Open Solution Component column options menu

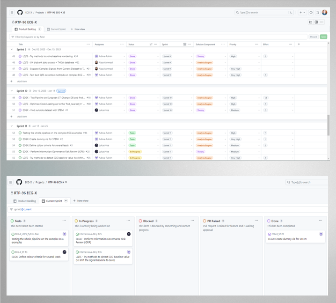[x=223, y=44]
